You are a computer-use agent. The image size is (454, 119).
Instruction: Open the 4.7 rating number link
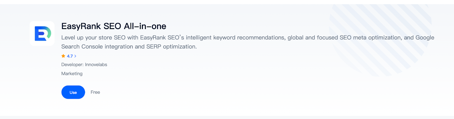pos(70,56)
